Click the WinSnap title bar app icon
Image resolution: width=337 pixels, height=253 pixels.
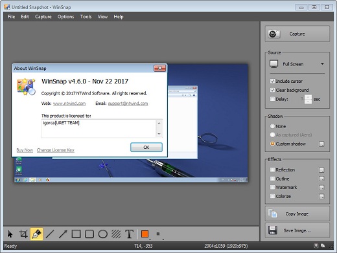[x=7, y=7]
